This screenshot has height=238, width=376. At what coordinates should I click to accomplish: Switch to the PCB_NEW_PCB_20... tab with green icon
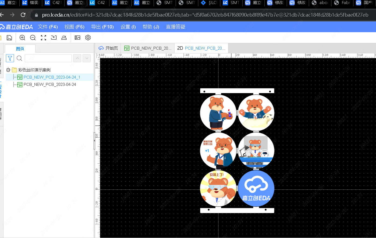[x=148, y=48]
